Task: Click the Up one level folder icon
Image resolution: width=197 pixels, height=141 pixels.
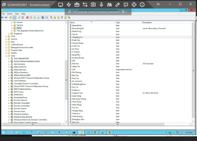Action: point(11,17)
